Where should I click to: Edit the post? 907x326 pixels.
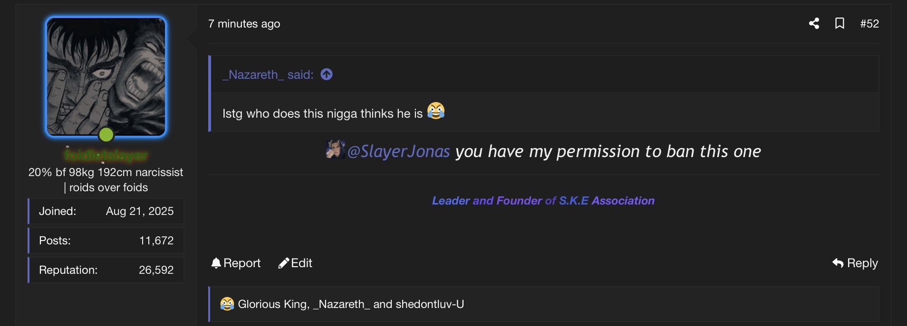[295, 263]
